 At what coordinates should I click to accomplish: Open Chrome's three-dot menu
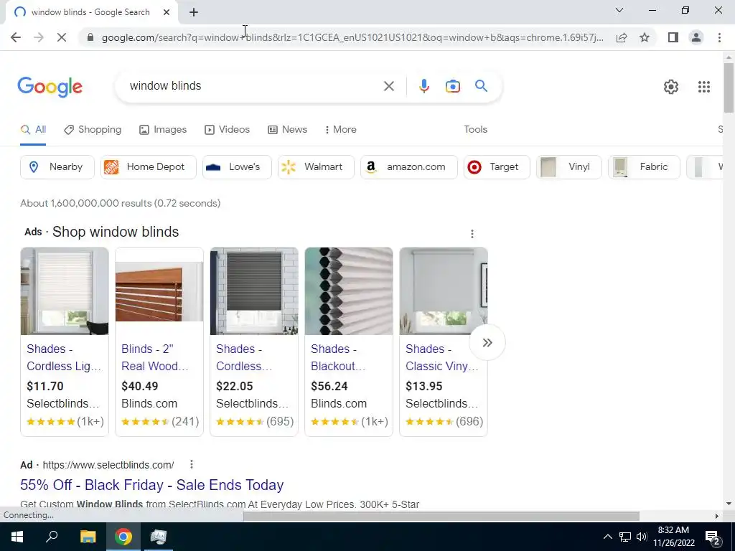point(719,37)
